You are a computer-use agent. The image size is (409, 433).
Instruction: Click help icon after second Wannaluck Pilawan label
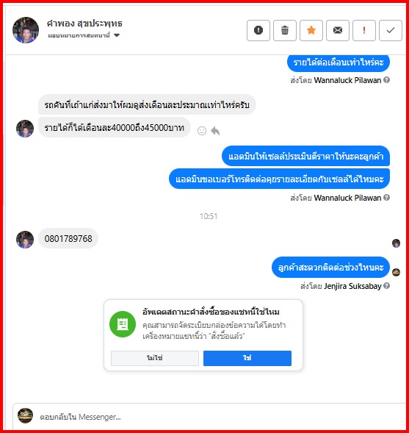pyautogui.click(x=387, y=198)
